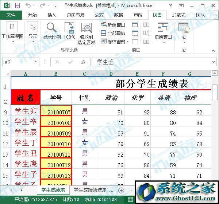Switch to 学生成绩筛选表 sheet tab
This screenshot has height=204, width=219.
[90, 190]
